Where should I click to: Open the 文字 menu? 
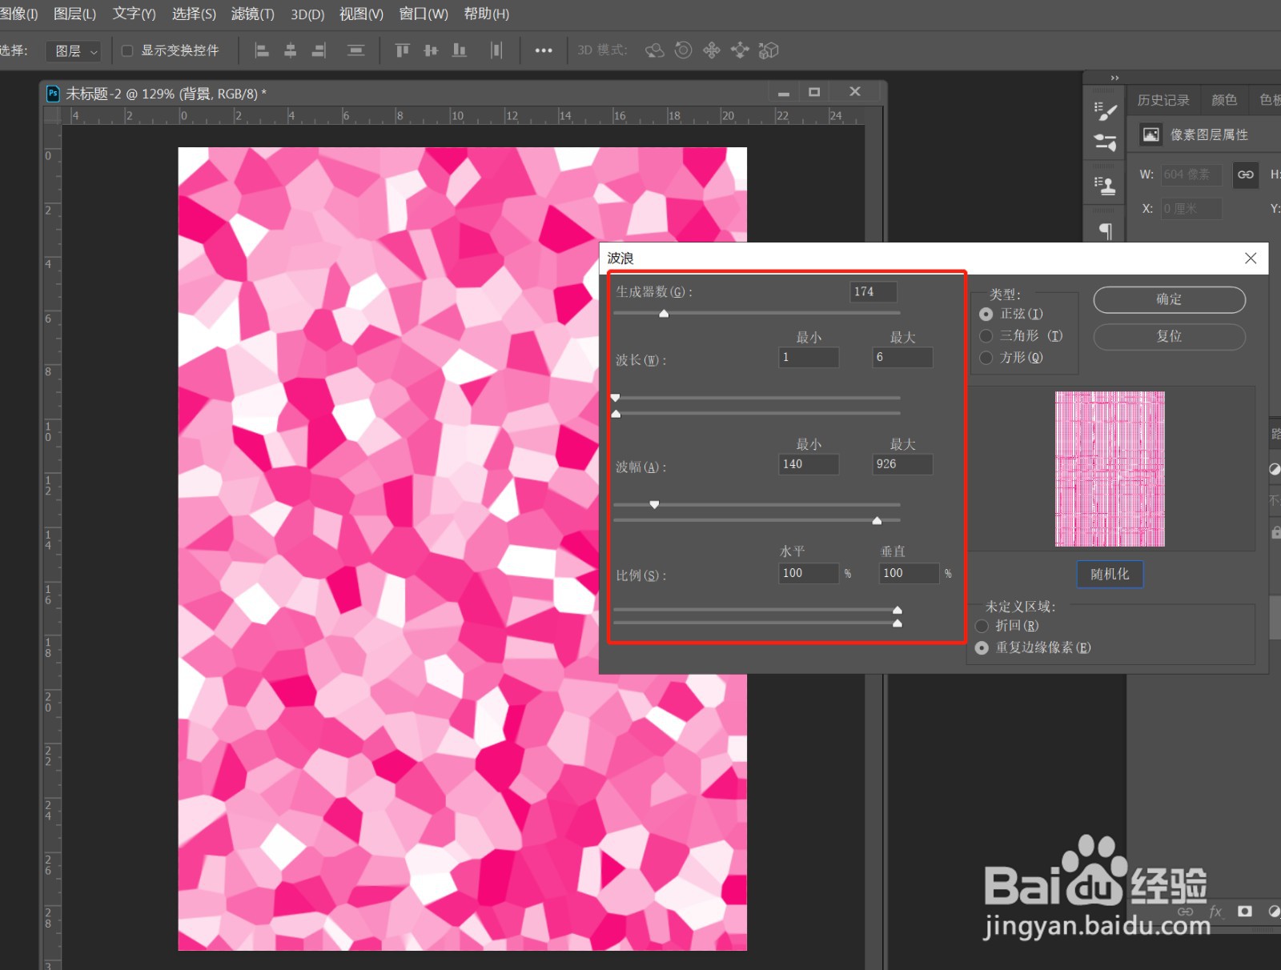coord(134,14)
